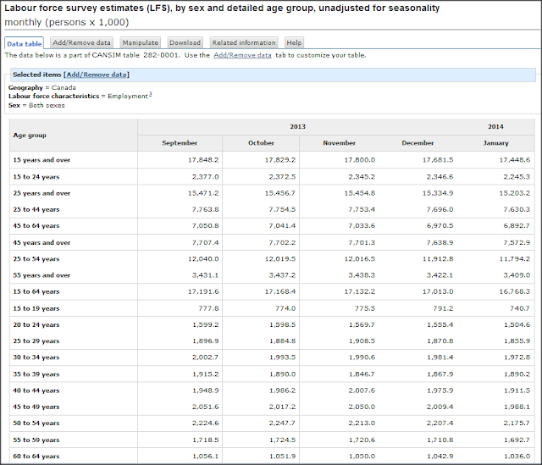Click the 7,707.4 September value
Viewport: 542px width, 465px height.
click(205, 243)
